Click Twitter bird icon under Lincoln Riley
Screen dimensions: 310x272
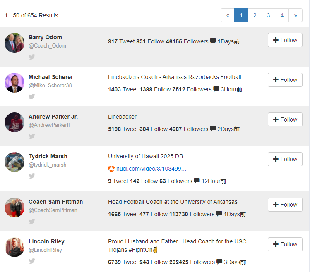[32, 261]
